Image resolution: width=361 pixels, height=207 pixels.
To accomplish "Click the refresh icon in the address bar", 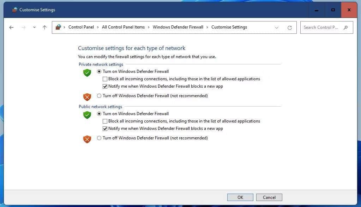I will click(289, 27).
